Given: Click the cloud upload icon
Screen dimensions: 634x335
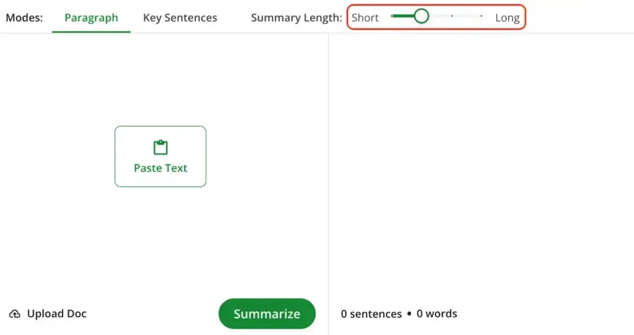Looking at the screenshot, I should click(15, 314).
